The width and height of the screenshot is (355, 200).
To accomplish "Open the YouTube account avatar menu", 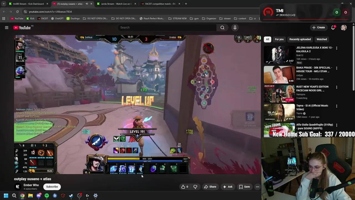I will [x=344, y=27].
